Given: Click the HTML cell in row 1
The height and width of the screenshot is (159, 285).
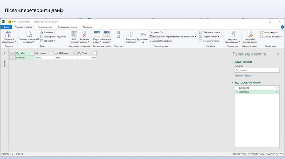Looking at the screenshot, I should (x=44, y=58).
